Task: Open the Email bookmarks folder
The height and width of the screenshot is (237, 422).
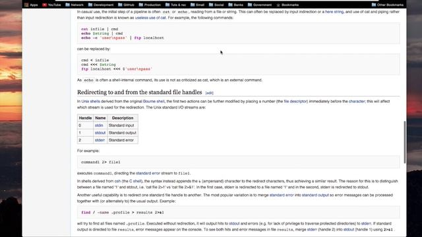Action: point(197,5)
